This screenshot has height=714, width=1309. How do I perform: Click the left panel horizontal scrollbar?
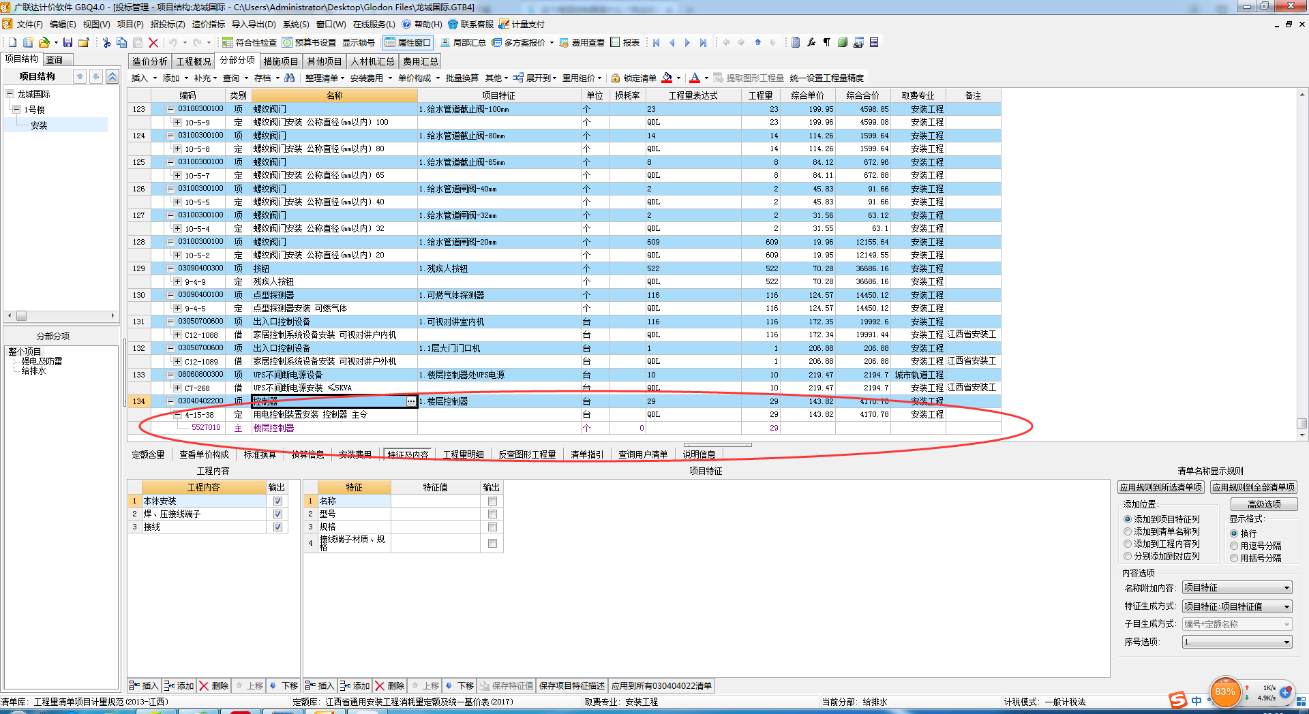pos(61,315)
